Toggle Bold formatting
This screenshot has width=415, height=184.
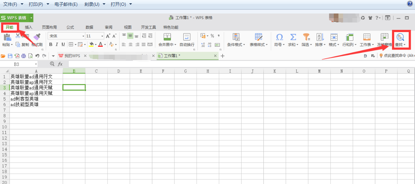[x=50, y=44]
